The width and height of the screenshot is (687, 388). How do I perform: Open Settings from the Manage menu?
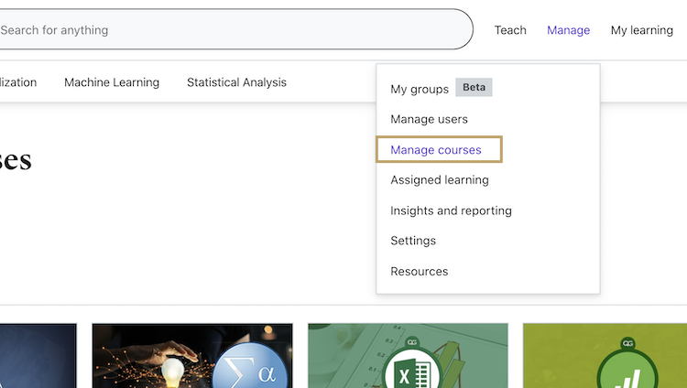413,241
